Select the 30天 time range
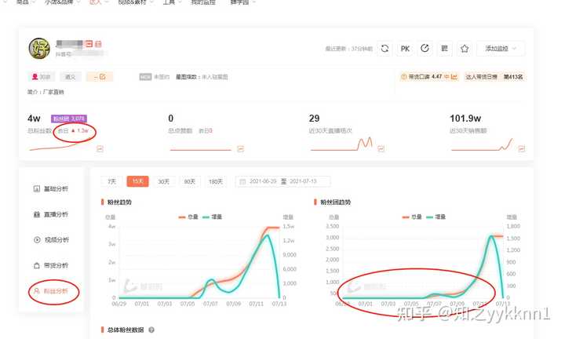The width and height of the screenshot is (565, 339). pos(163,181)
